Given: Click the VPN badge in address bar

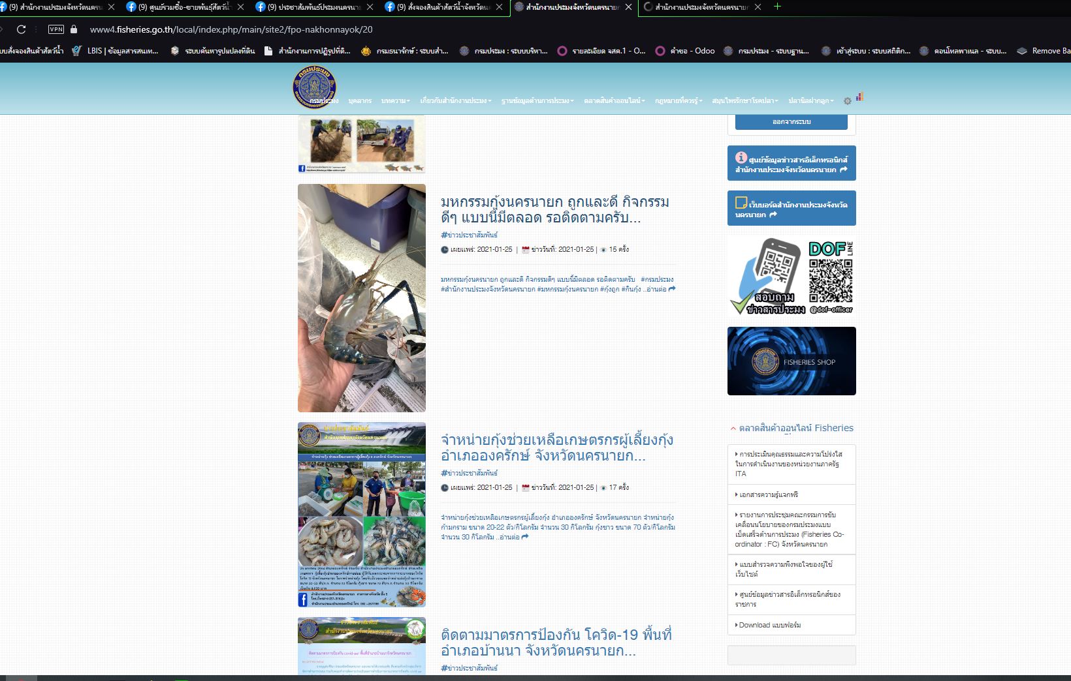Looking at the screenshot, I should coord(56,29).
